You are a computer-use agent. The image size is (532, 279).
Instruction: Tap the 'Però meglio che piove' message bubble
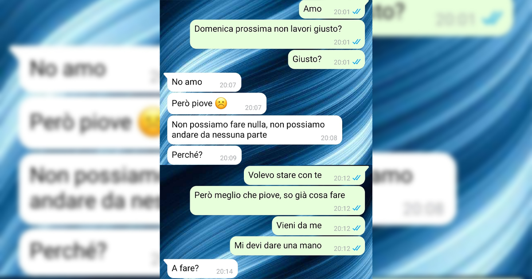278,201
